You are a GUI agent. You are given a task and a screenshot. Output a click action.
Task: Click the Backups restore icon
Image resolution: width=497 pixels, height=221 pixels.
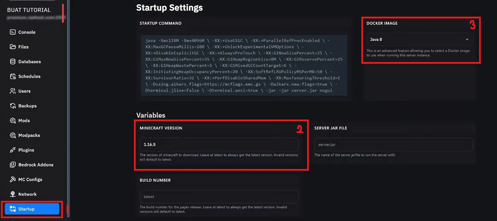click(x=13, y=106)
